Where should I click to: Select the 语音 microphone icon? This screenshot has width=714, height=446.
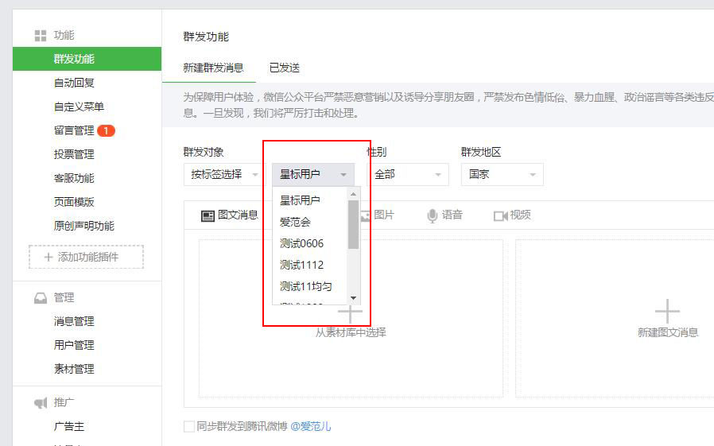(x=433, y=215)
